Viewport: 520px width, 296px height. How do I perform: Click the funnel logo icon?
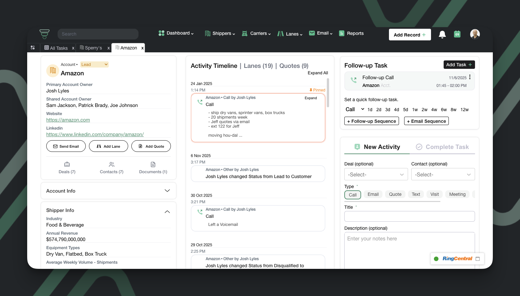44,34
